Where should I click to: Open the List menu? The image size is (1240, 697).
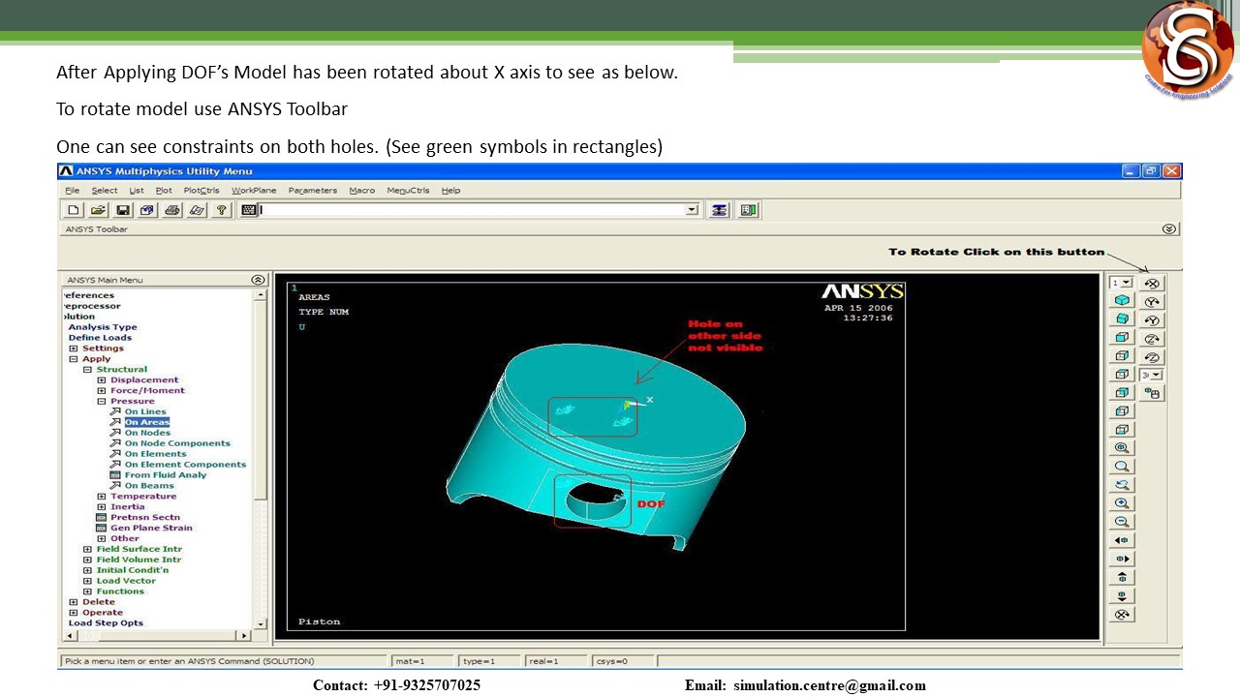click(137, 191)
